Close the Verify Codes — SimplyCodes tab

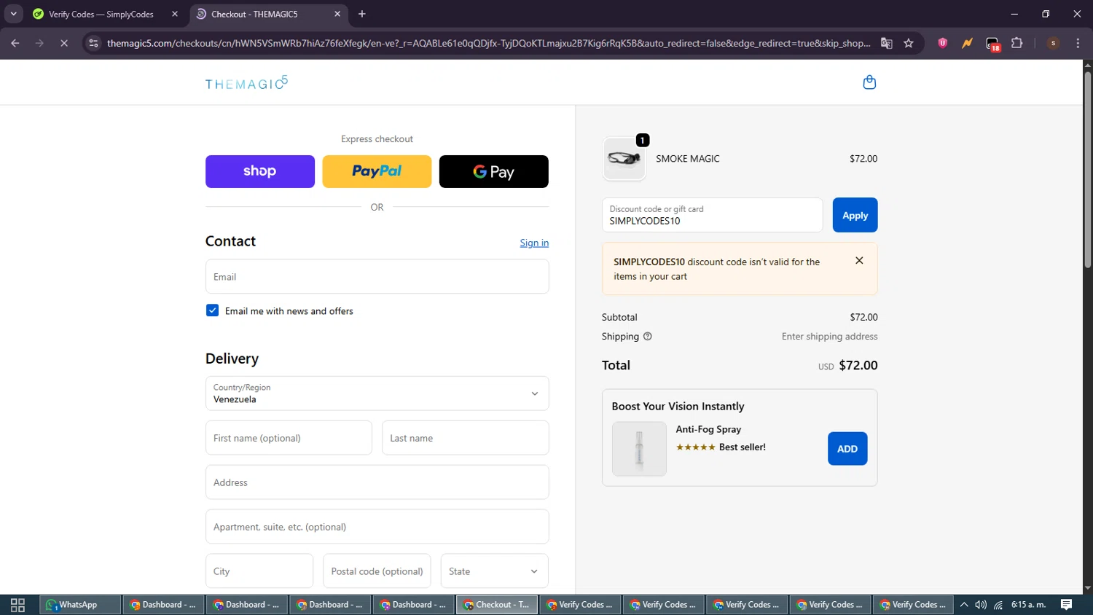175,14
